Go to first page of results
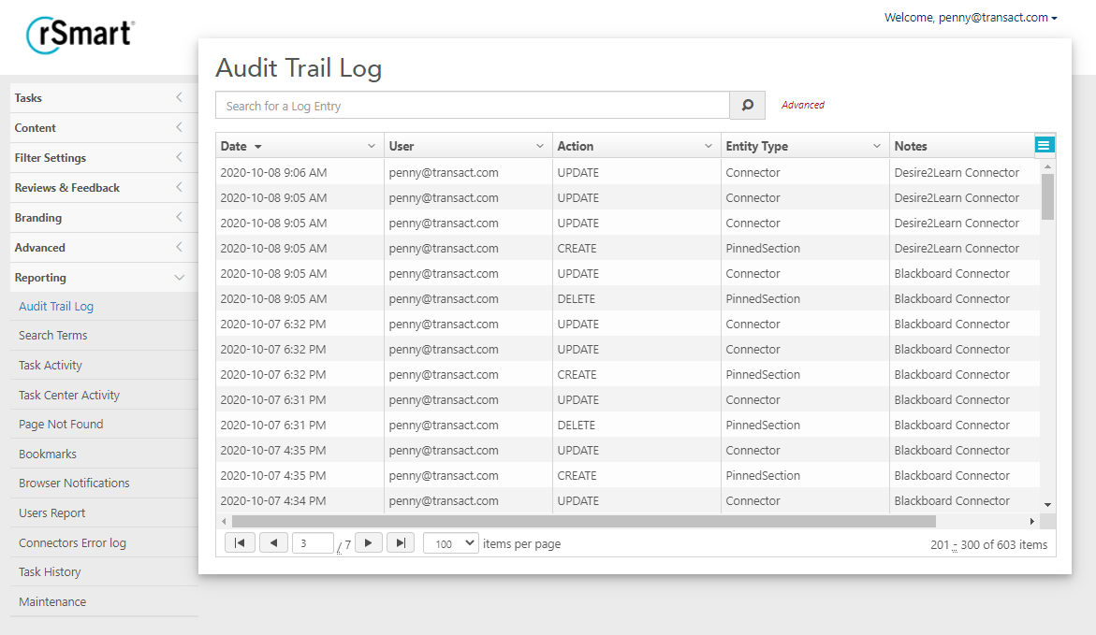The width and height of the screenshot is (1096, 635). 240,543
